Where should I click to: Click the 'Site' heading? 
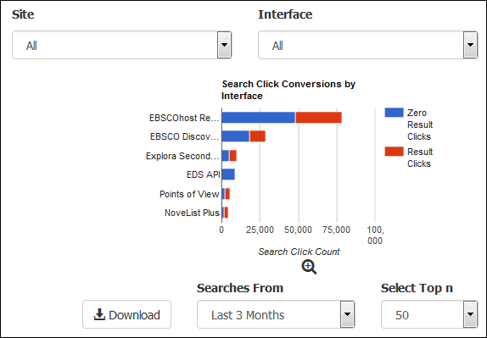(23, 14)
